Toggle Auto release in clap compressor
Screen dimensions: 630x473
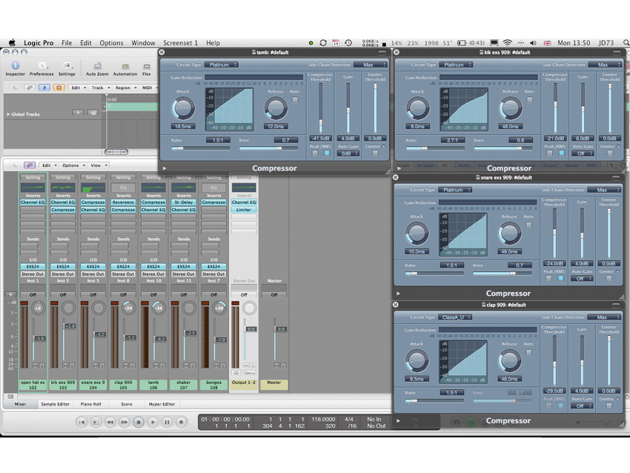pos(528,352)
